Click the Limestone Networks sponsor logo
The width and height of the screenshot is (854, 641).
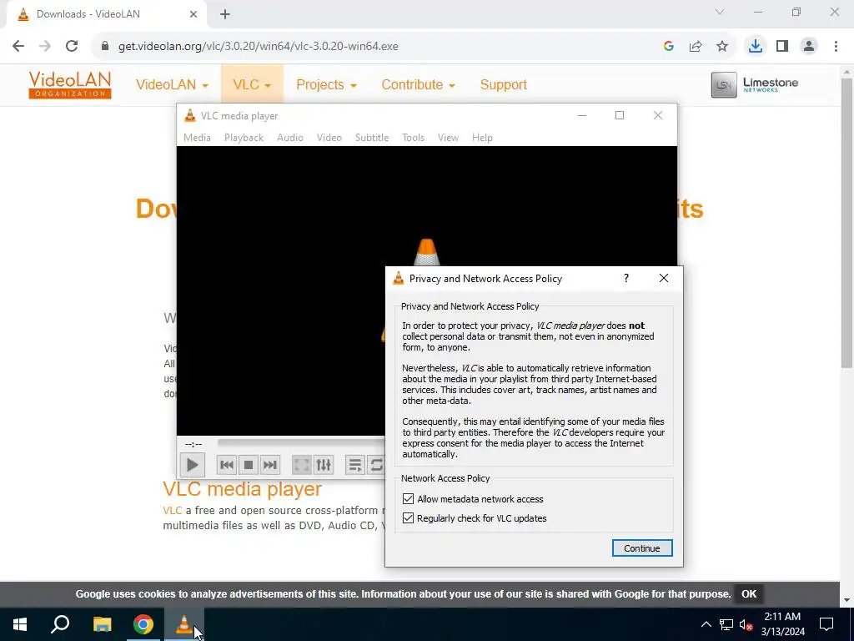pyautogui.click(x=755, y=84)
